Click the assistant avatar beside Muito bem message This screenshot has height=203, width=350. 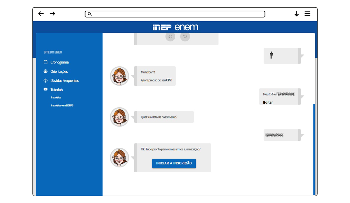click(x=119, y=76)
